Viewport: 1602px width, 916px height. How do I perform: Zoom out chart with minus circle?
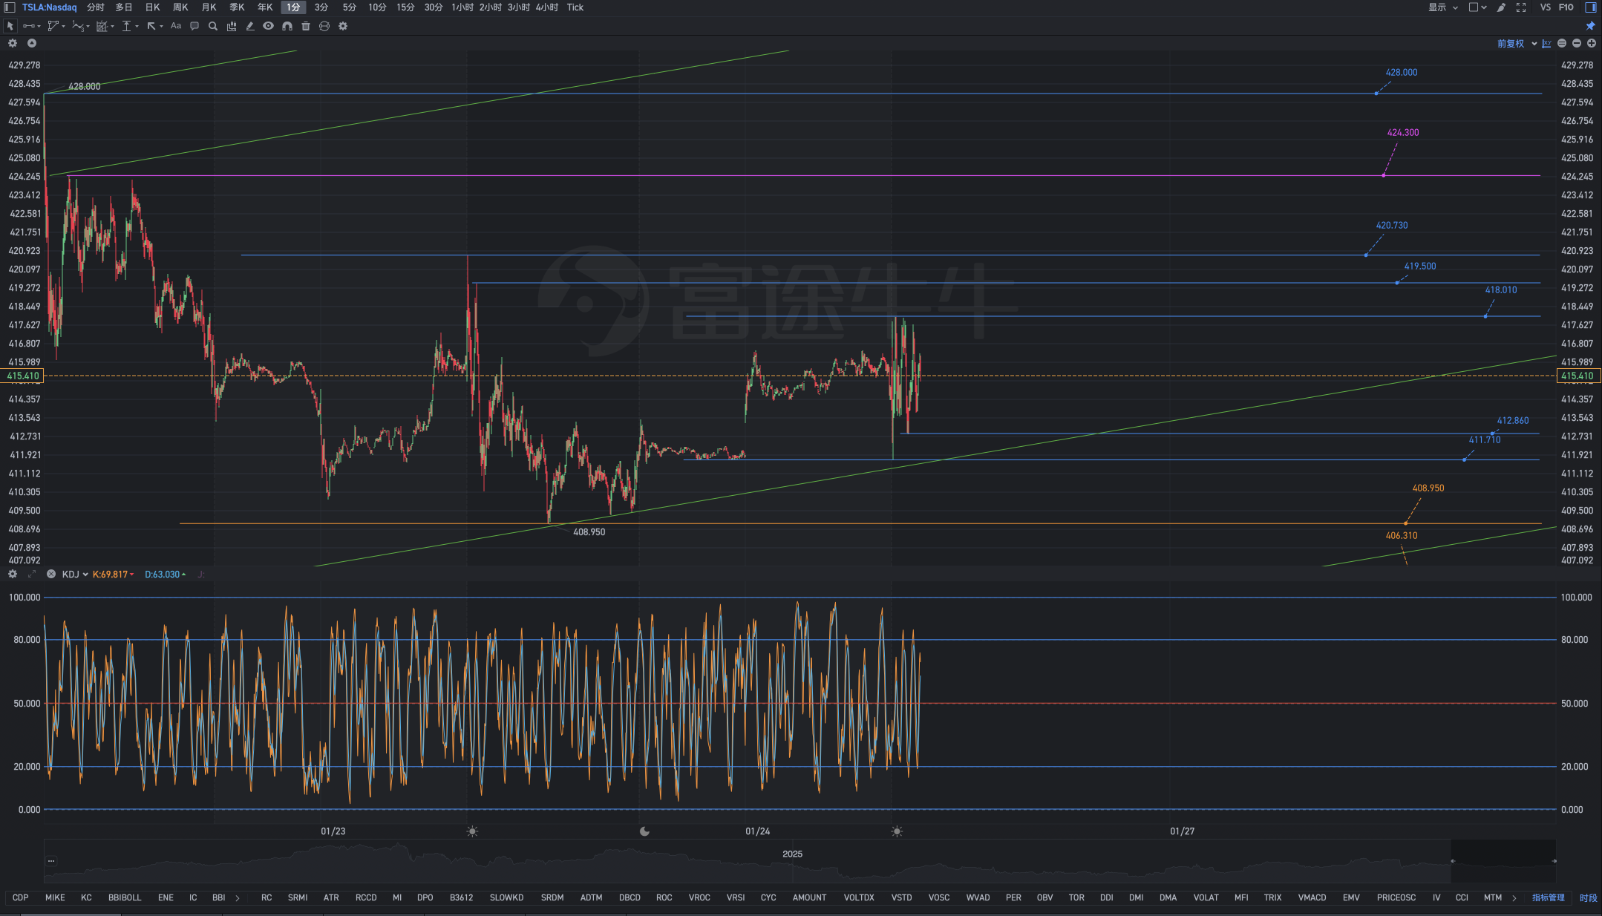(1577, 43)
